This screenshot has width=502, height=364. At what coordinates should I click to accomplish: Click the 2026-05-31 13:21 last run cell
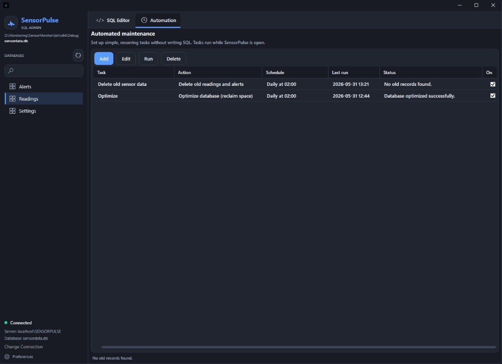tap(351, 84)
